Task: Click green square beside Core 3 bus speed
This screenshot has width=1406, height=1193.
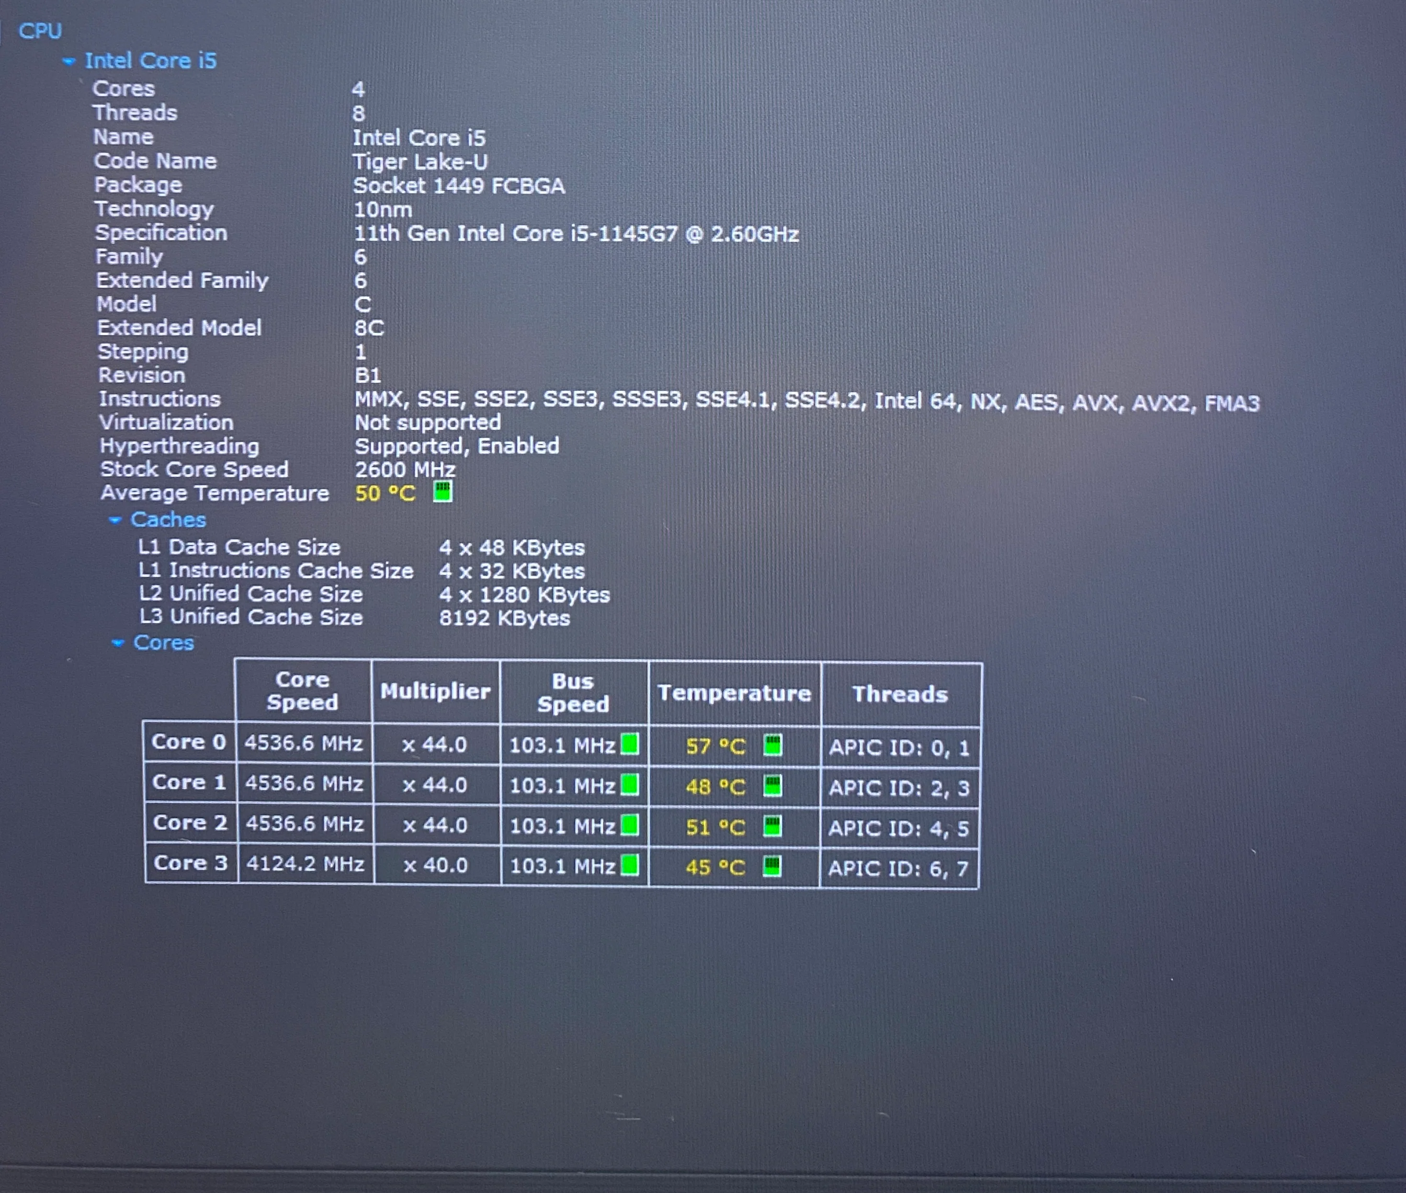Action: pyautogui.click(x=630, y=865)
